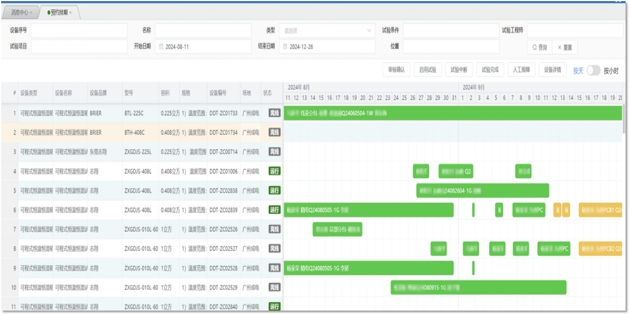The height and width of the screenshot is (315, 630).
Task: Click 离线 status badge in row 1
Action: [274, 113]
